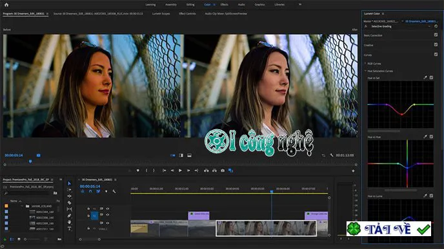Toggle the Curves section checkbox

point(436,54)
